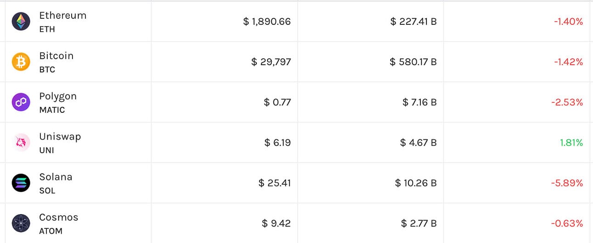This screenshot has height=243, width=593.
Task: Click the orange Bitcoin logo icon
Action: point(21,62)
